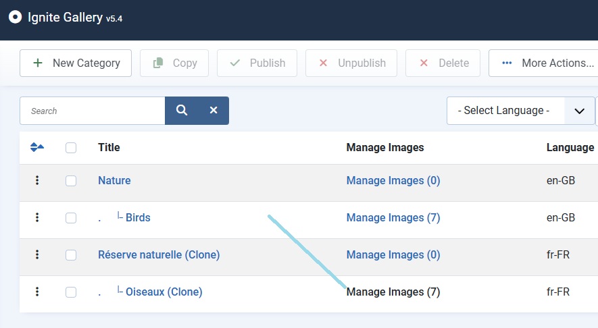598x328 pixels.
Task: Click the three-dot handle beside Birds
Action: coord(37,217)
